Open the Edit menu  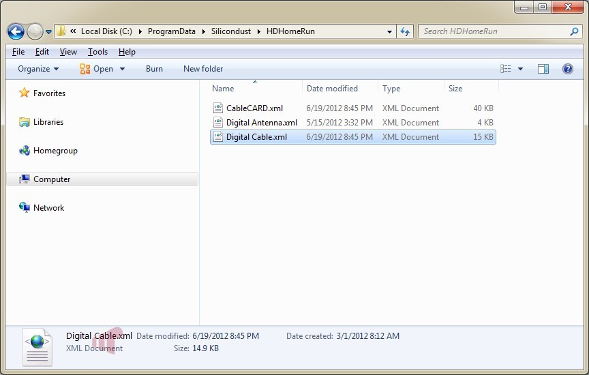click(42, 52)
